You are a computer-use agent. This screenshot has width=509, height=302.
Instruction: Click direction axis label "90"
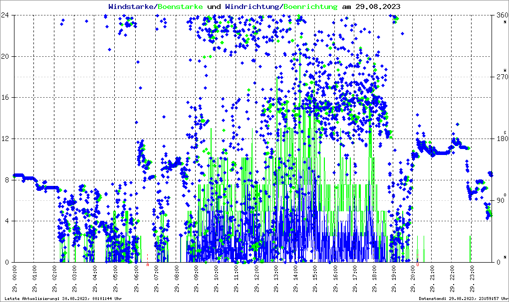500,200
